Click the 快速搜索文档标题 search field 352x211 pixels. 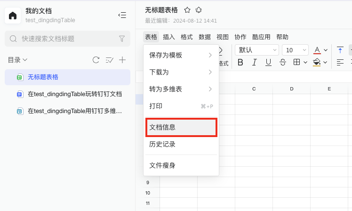click(67, 39)
